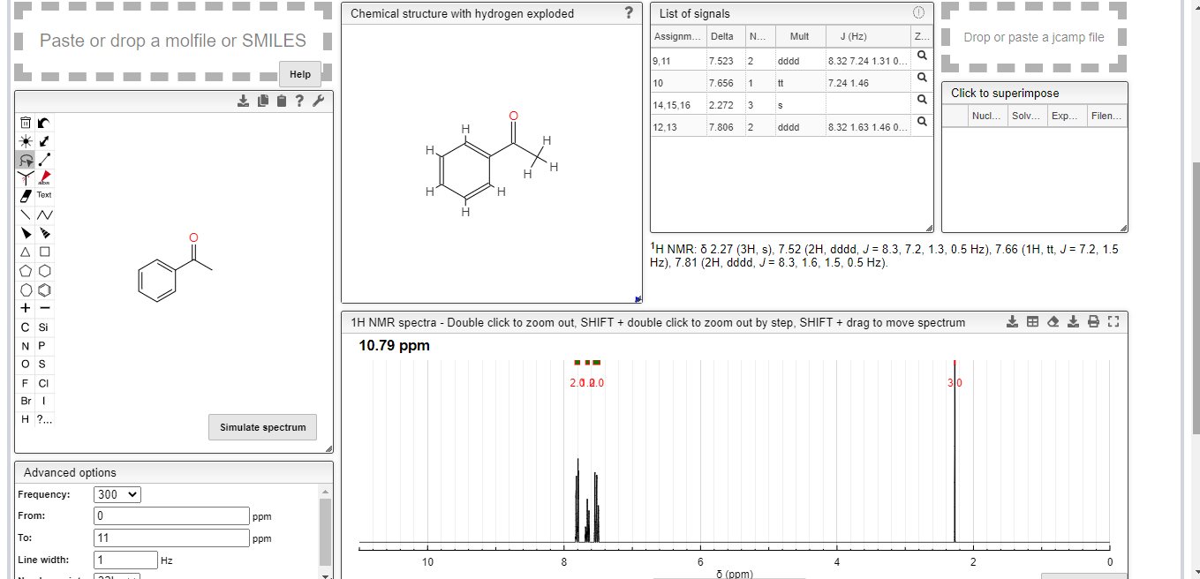Select the benzene ring template tool
Image resolution: width=1200 pixels, height=579 pixels.
pyautogui.click(x=43, y=289)
